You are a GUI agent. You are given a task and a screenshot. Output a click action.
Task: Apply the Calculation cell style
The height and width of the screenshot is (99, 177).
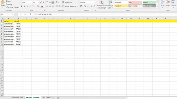click(135, 6)
